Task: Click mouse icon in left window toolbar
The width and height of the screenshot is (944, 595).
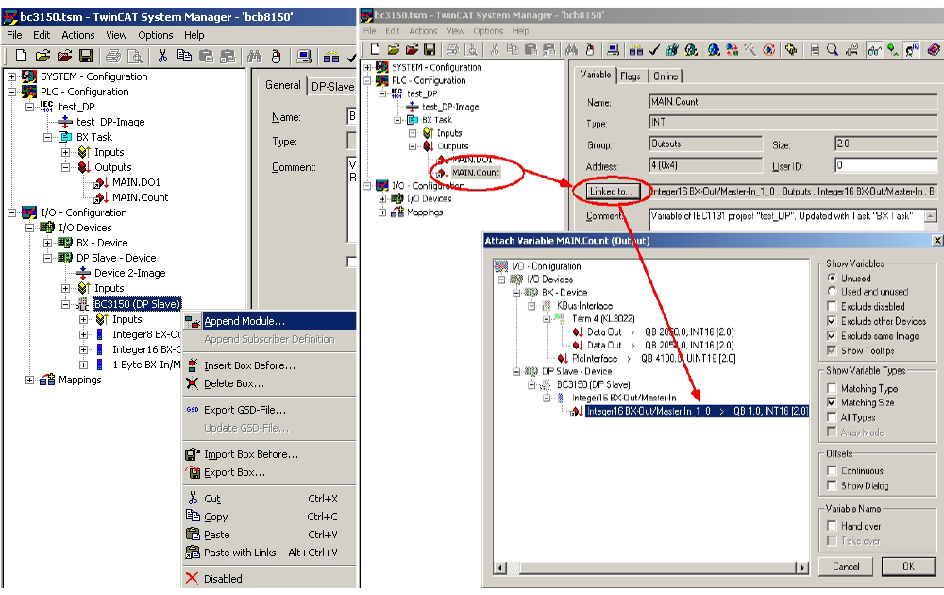Action: (x=276, y=56)
